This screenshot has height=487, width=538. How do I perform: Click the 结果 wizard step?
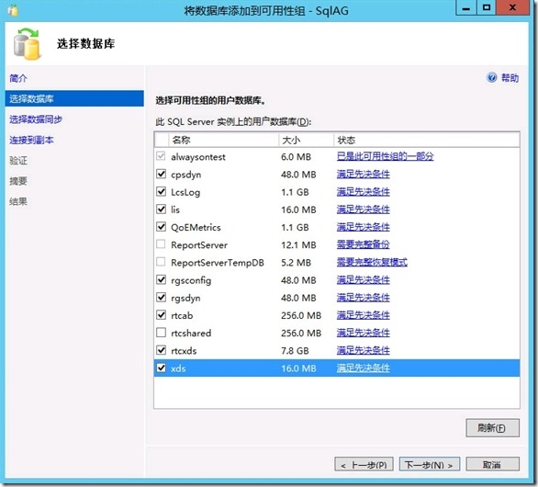pos(18,201)
